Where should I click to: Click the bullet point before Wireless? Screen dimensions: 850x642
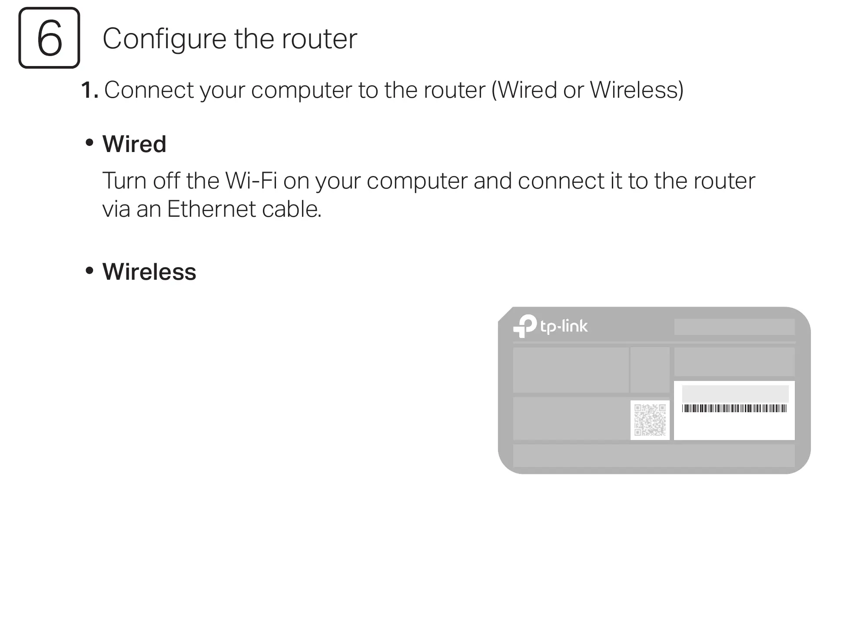point(90,271)
